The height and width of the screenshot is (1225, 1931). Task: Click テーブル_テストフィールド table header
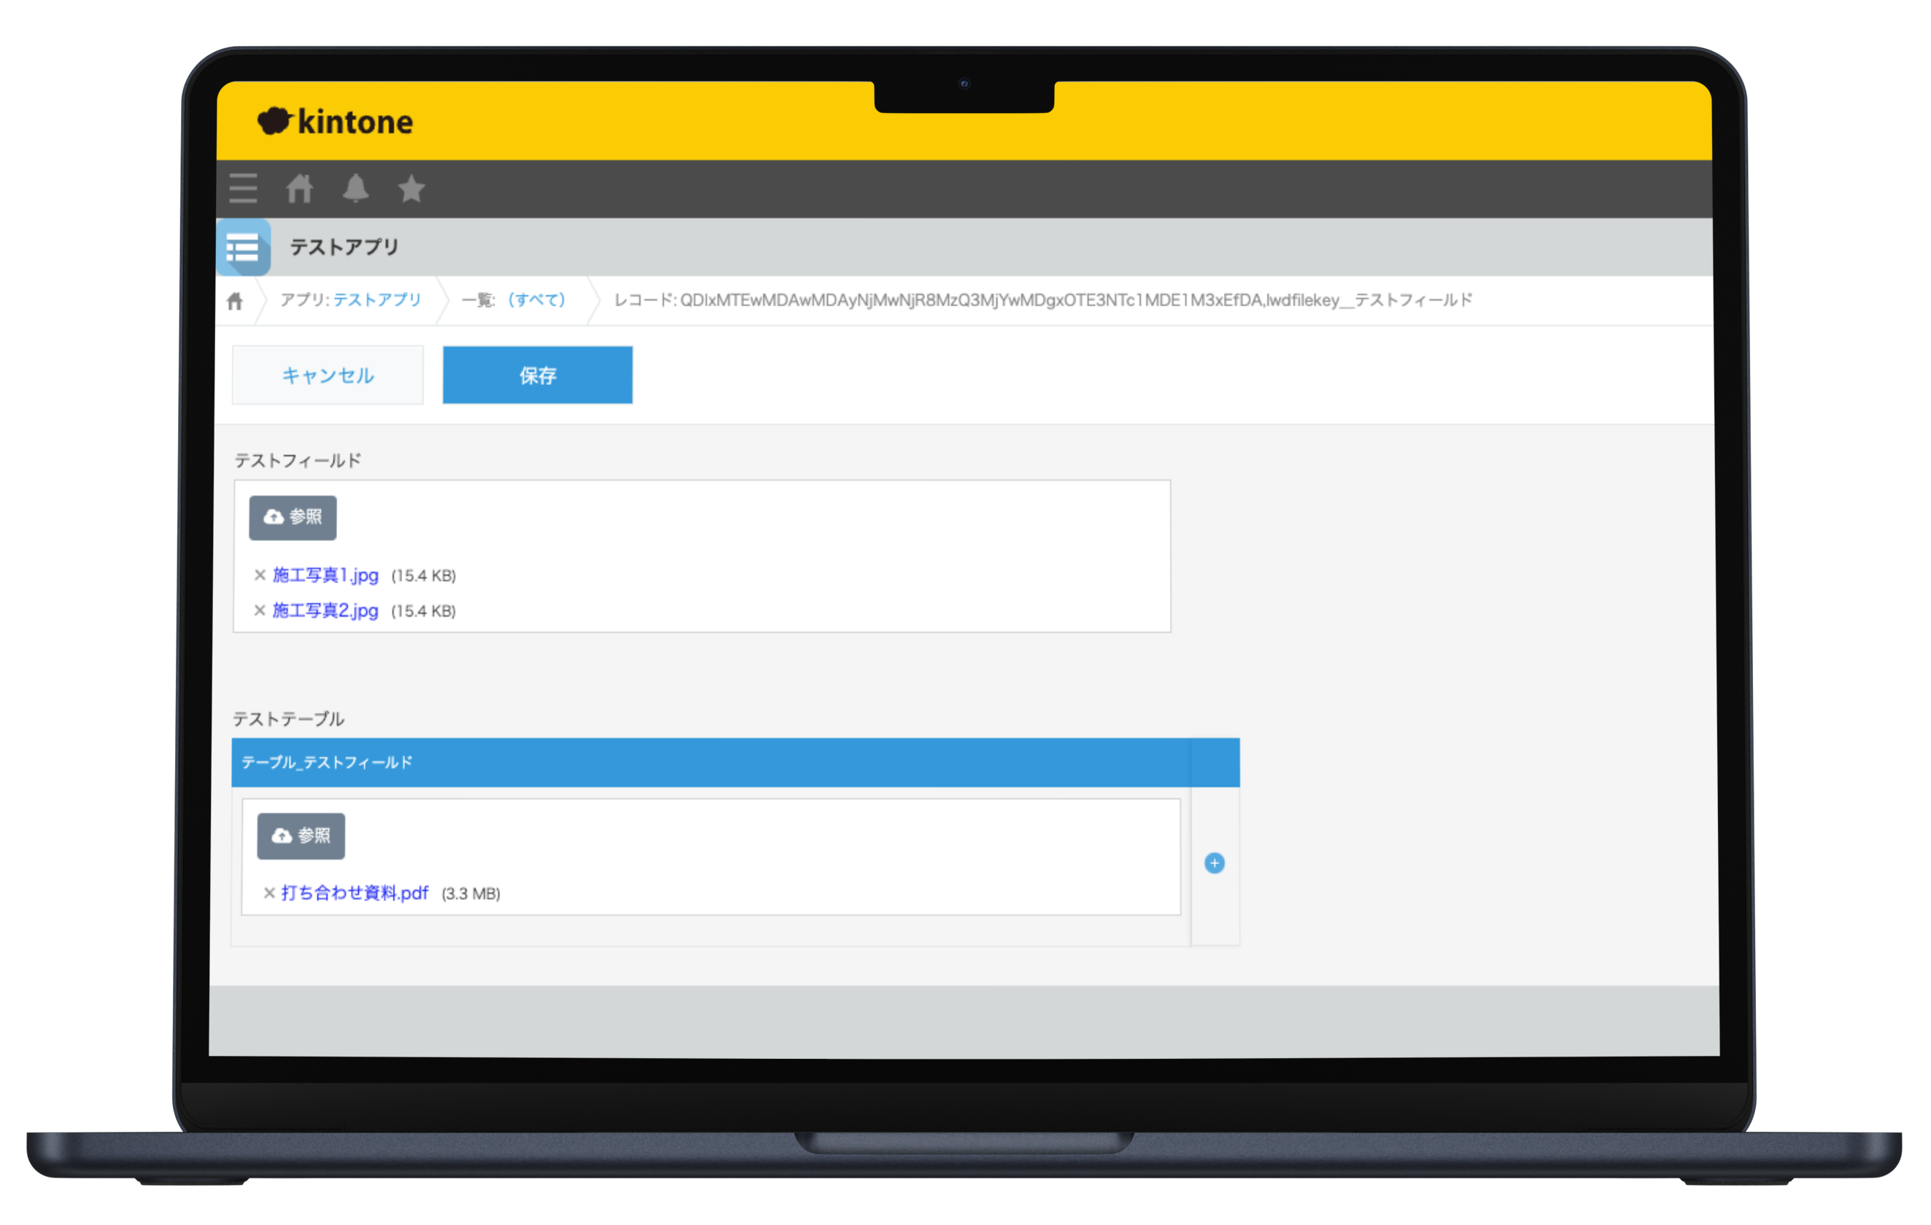pos(327,763)
